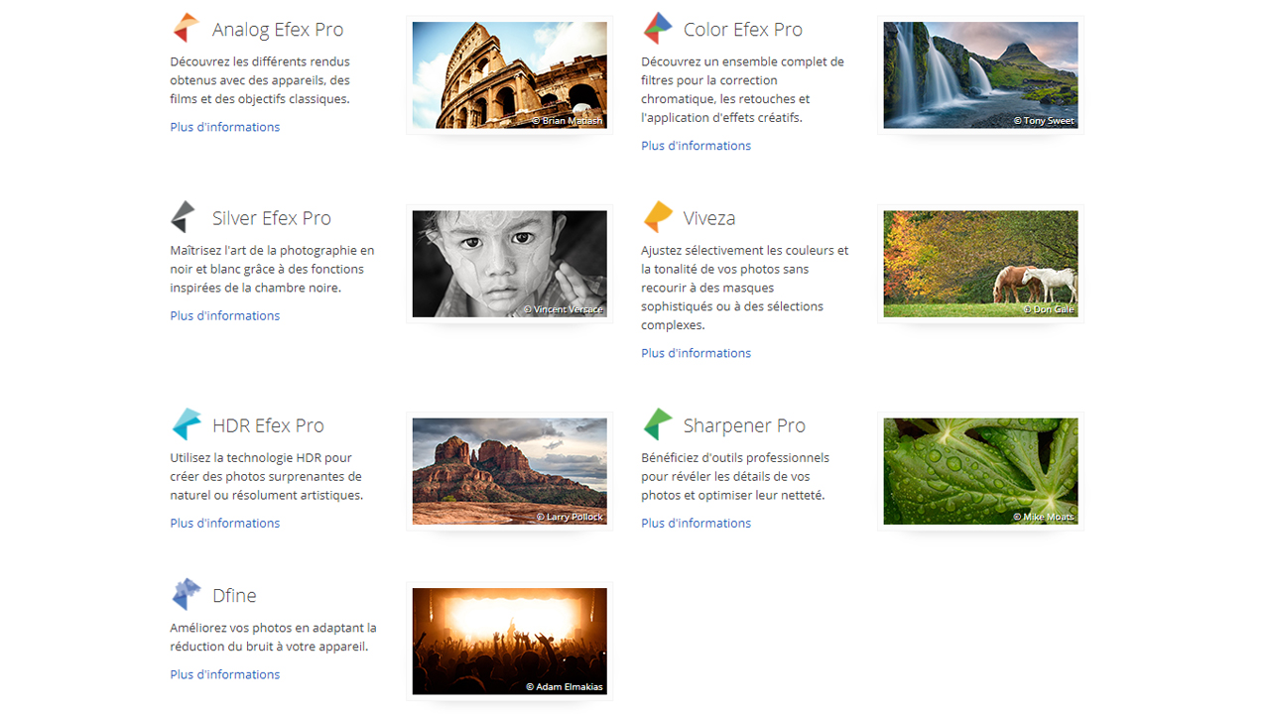Click the description starting 'Maîtrisez l'art de la photographie'
The height and width of the screenshot is (714, 1270).
pyautogui.click(x=272, y=269)
